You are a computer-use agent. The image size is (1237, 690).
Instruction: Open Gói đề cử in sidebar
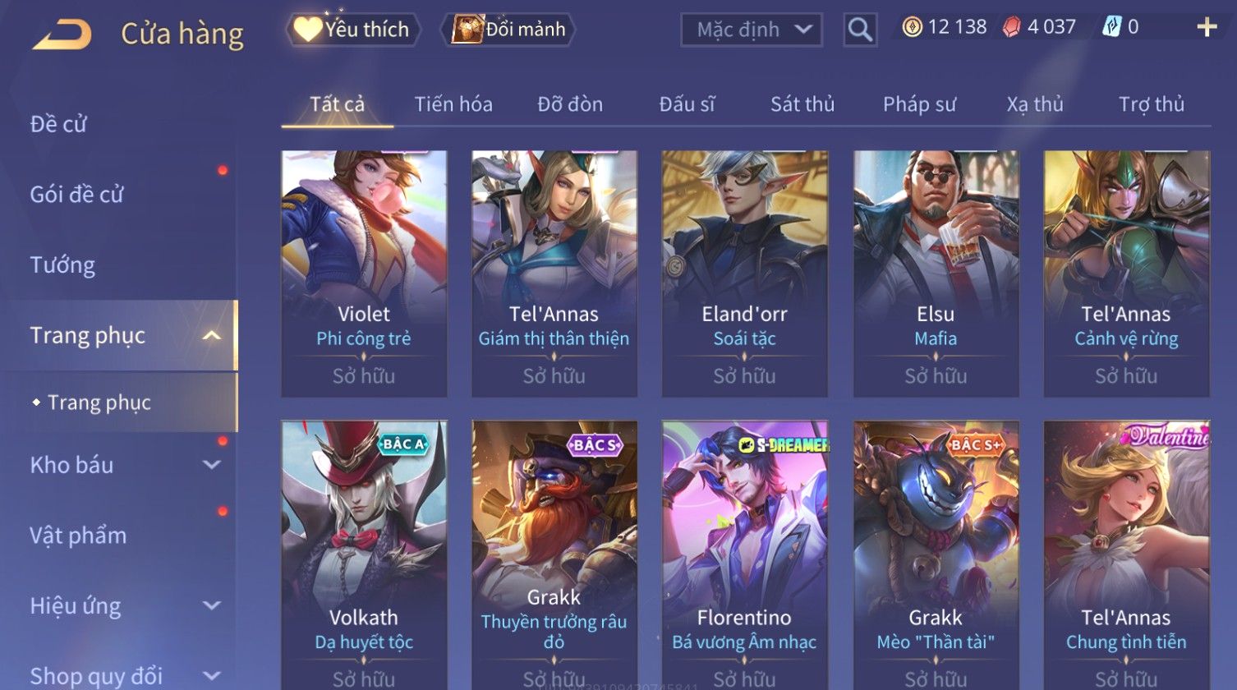point(76,195)
